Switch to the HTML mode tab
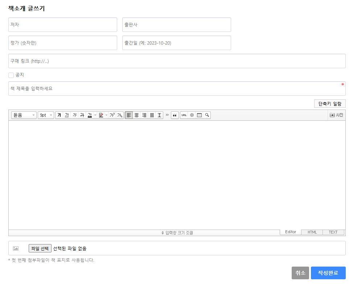The height and width of the screenshot is (284, 349). coord(312,232)
